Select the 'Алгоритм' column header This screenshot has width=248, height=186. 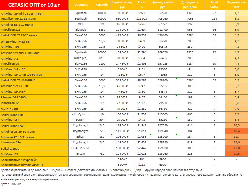click(81, 5)
